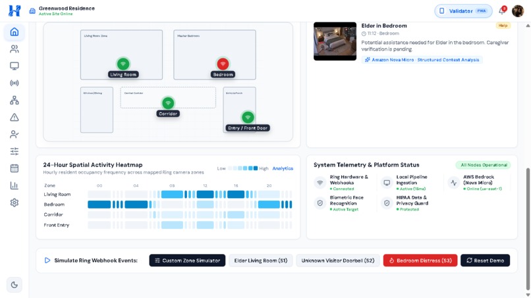Click the "Protected" status text

(x=408, y=209)
